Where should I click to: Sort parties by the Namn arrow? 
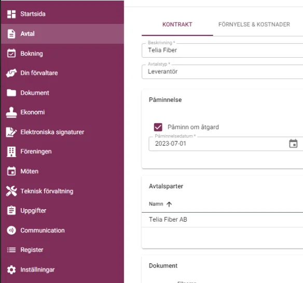169,204
